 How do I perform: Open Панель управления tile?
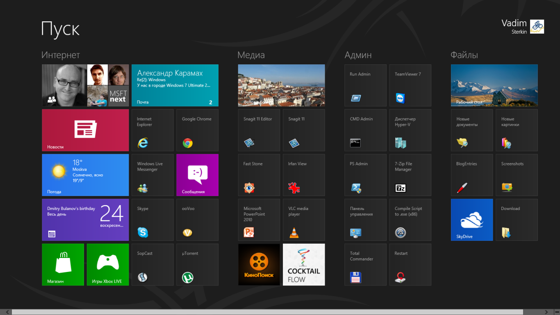[x=365, y=219]
